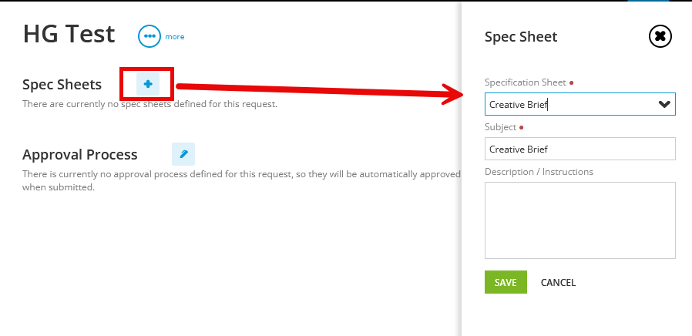Add a spec sheet with plus icon
This screenshot has width=692, height=336.
pos(148,84)
